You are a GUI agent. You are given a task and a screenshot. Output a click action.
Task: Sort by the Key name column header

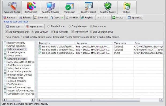(x=94, y=43)
